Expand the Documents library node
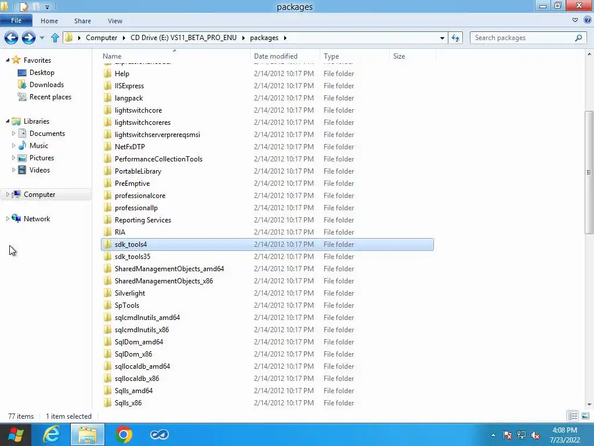 14,134
